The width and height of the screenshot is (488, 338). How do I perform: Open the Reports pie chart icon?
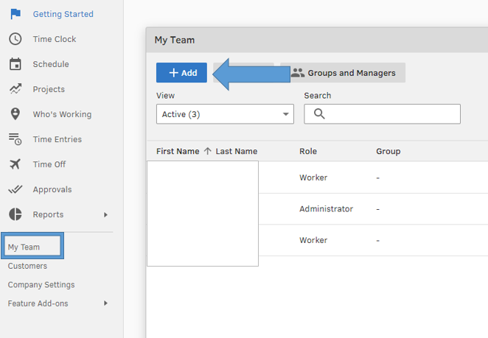15,214
